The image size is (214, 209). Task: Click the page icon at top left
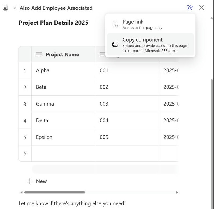(x=5, y=8)
